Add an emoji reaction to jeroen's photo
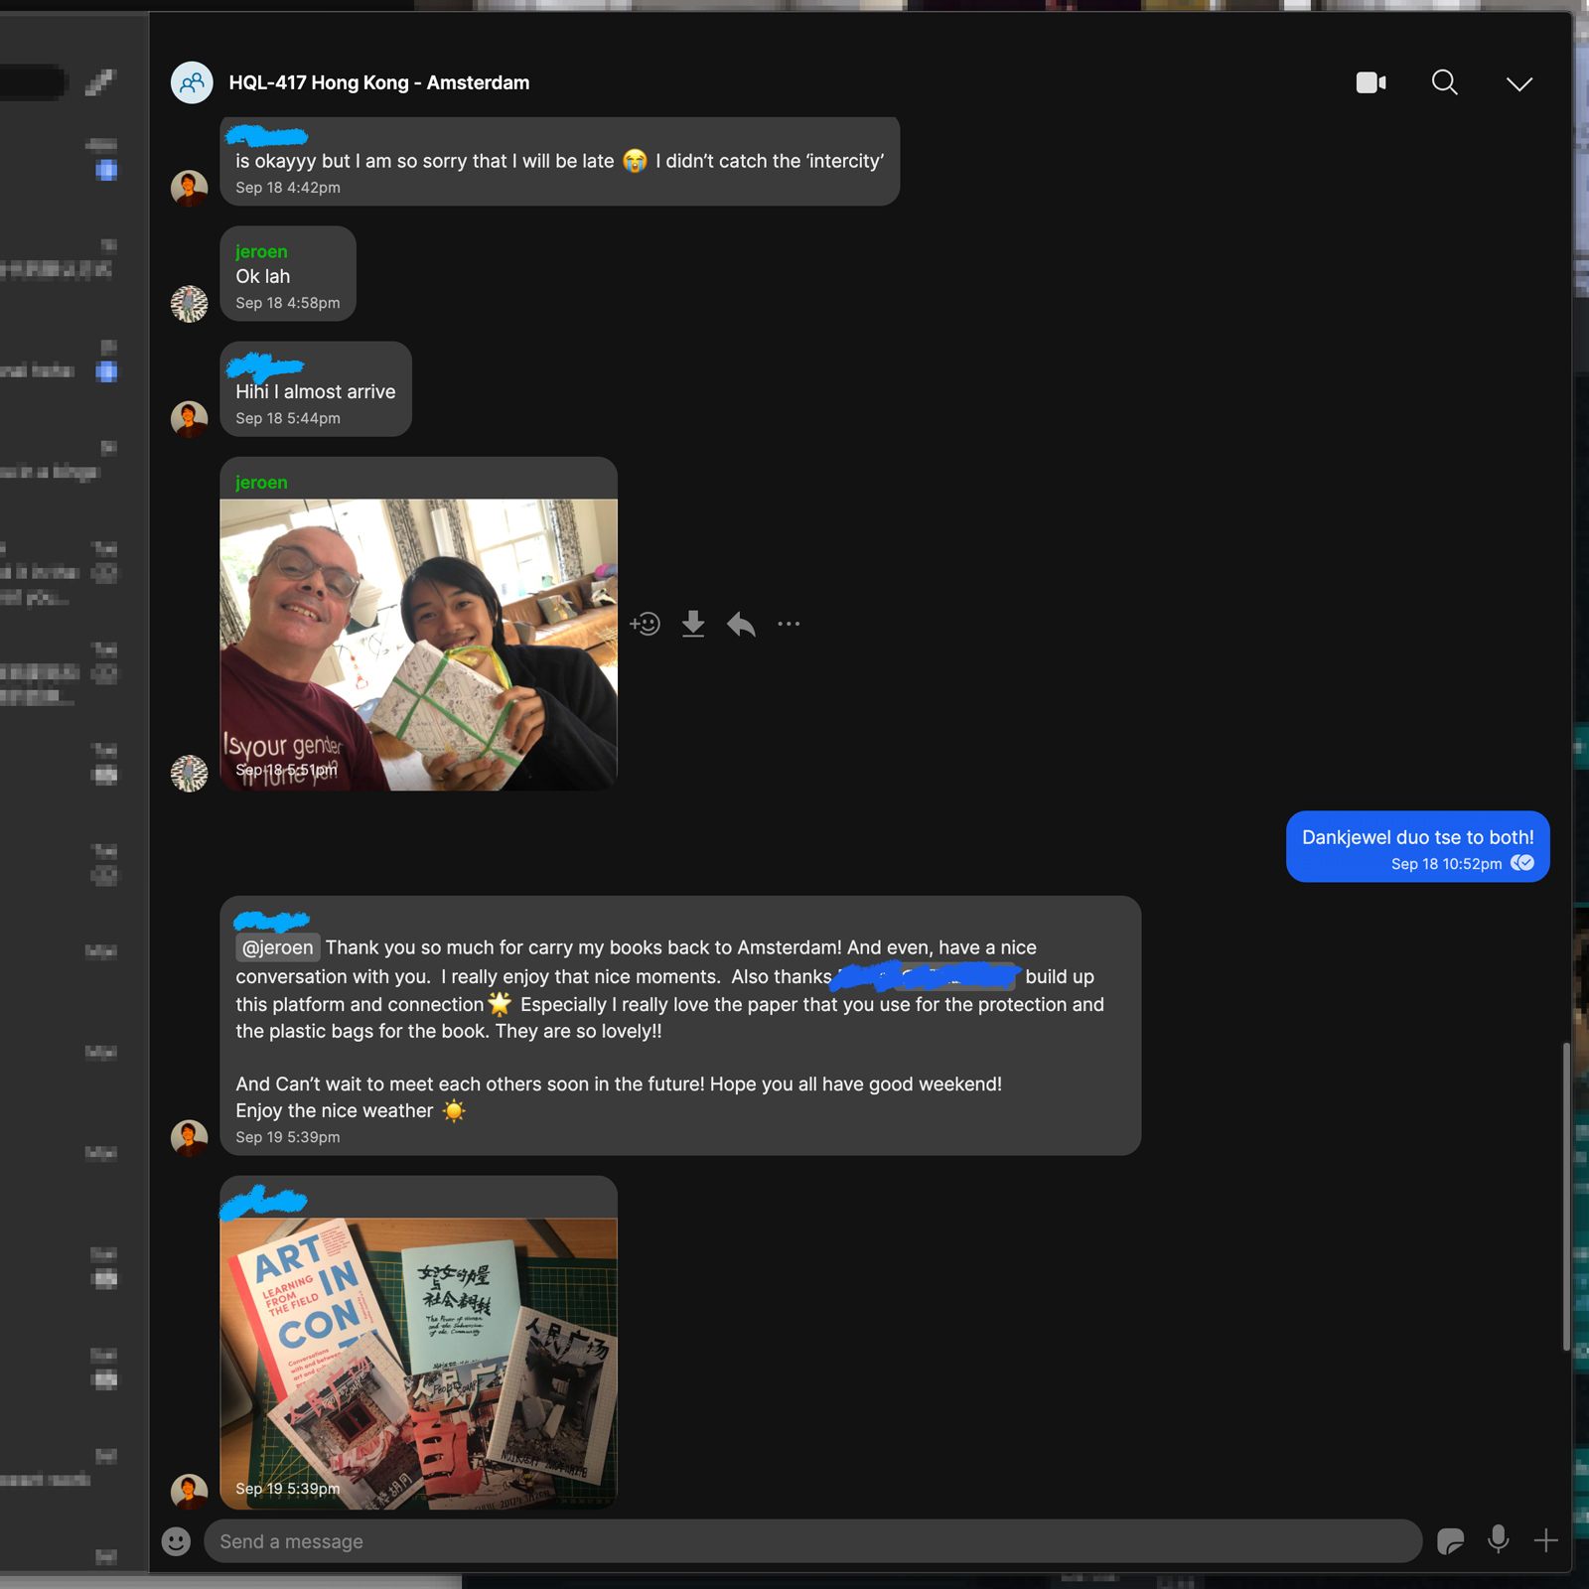Image resolution: width=1589 pixels, height=1589 pixels. pos(645,624)
